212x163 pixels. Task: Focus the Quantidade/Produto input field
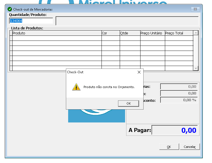31,21
